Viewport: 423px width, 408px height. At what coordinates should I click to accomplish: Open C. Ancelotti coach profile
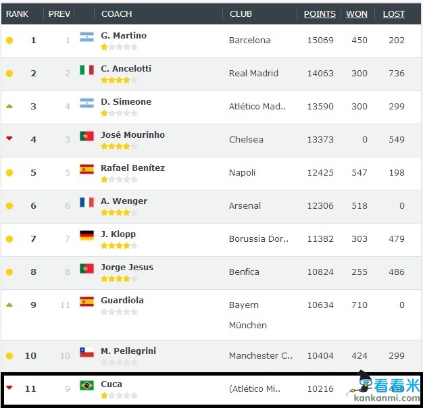coord(126,68)
